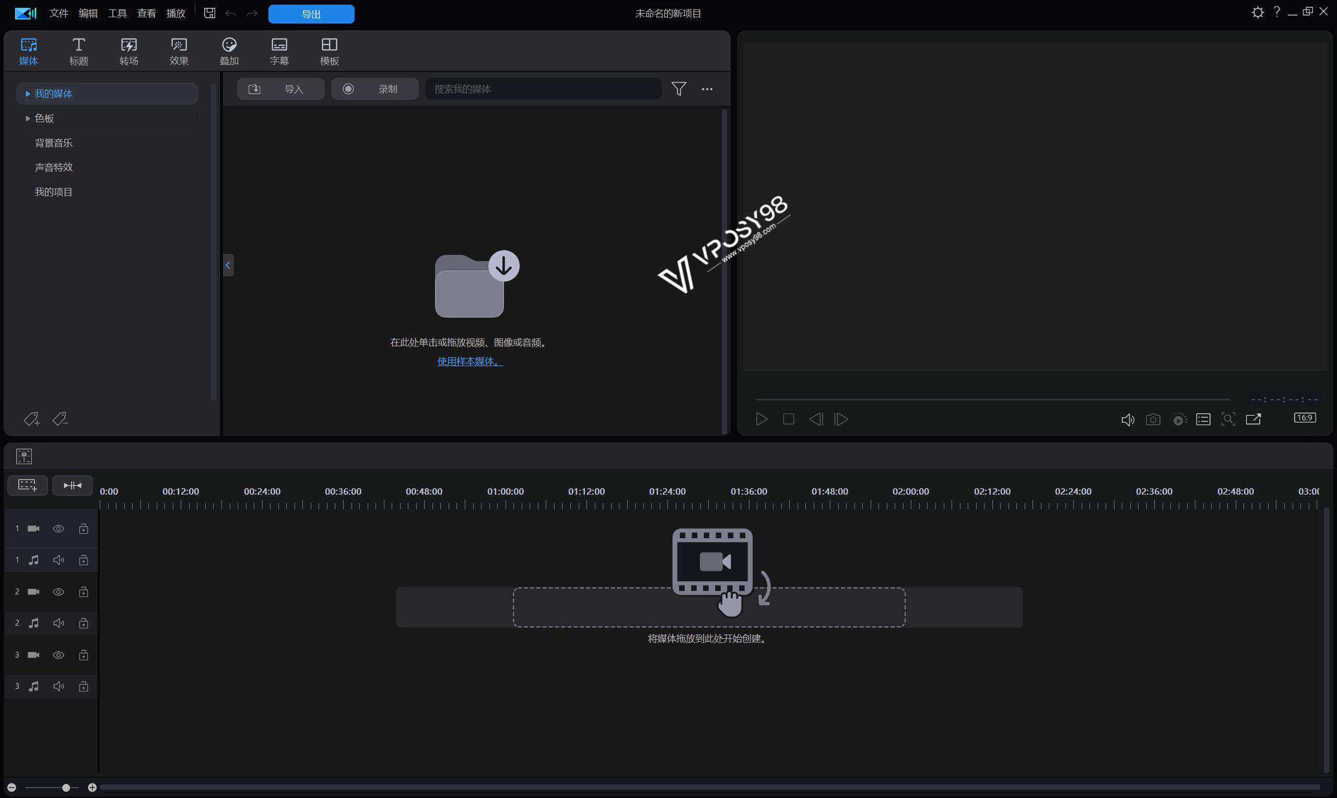
Task: Open the filter funnel in media library
Action: 678,89
